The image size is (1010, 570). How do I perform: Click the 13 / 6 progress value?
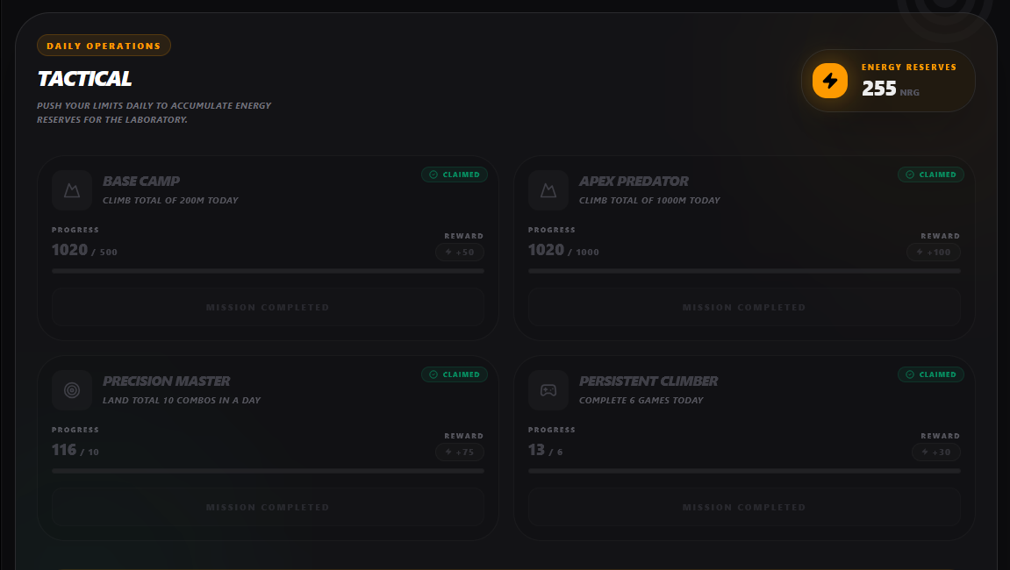[x=546, y=450]
